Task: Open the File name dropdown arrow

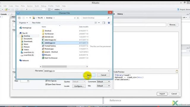Action: (108, 71)
